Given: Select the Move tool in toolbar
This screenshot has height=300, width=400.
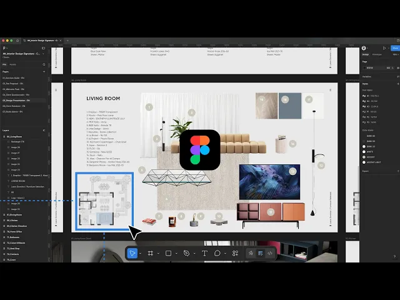Looking at the screenshot, I should 132,253.
